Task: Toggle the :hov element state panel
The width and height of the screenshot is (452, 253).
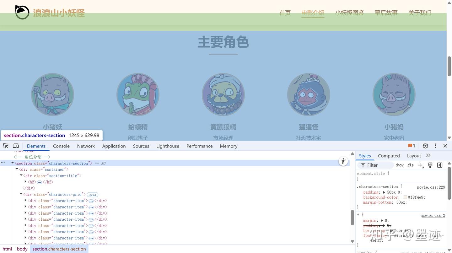Action: pyautogui.click(x=400, y=165)
